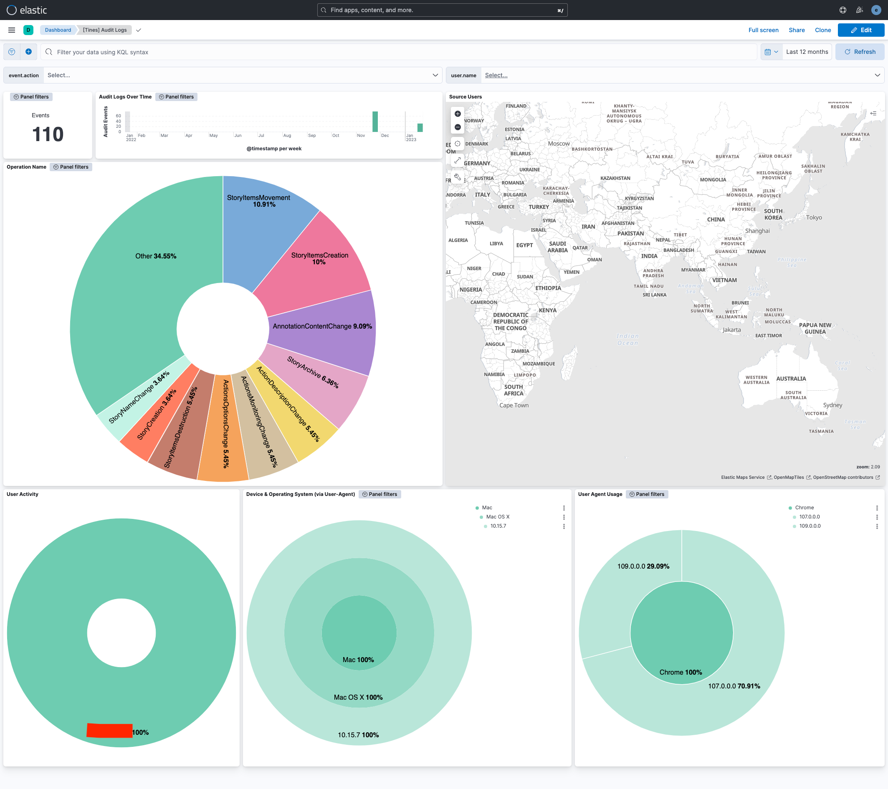Screen dimensions: 888x789
Task: Toggle Mac OS X legend item
Action: tap(497, 516)
